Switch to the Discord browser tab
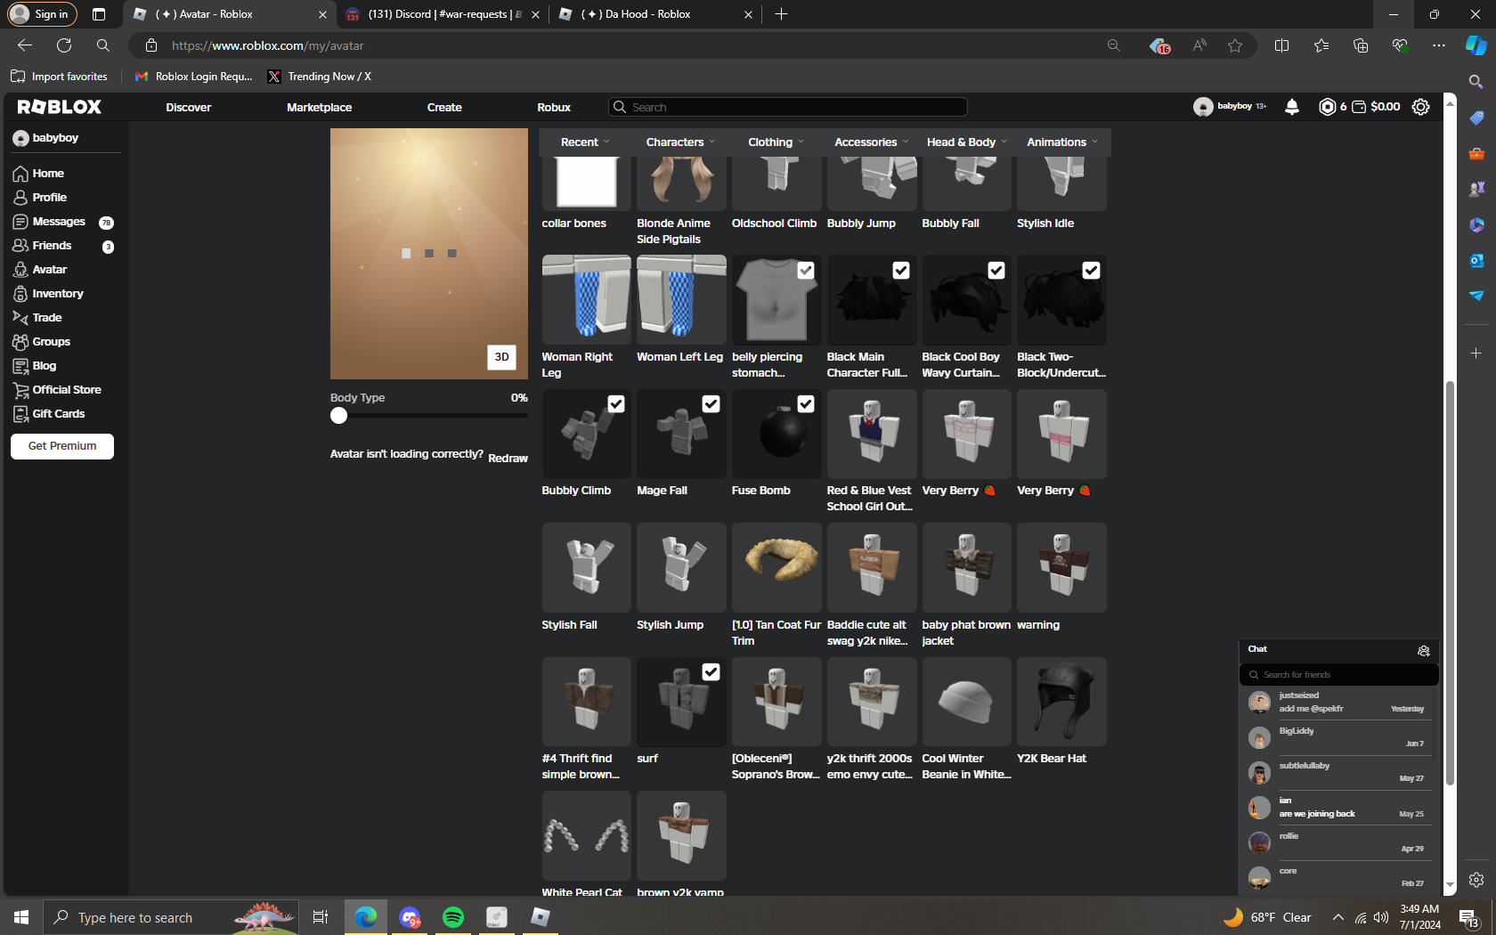This screenshot has height=935, width=1496. (441, 14)
